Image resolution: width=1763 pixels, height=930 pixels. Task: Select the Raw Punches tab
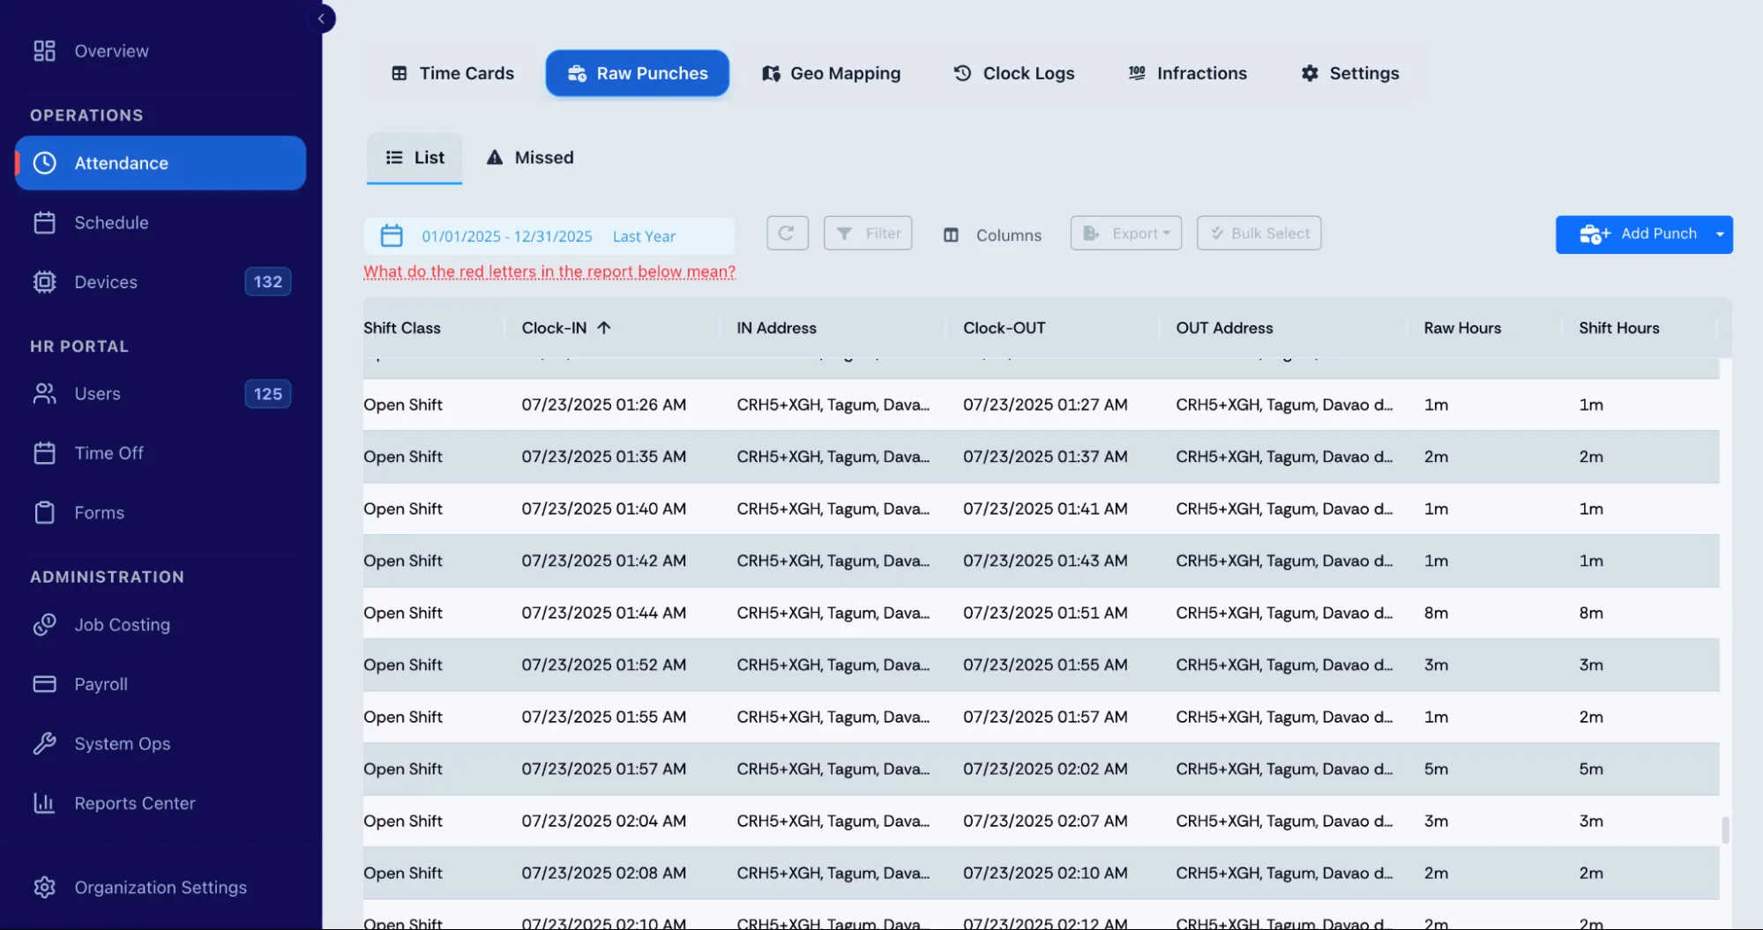(637, 73)
